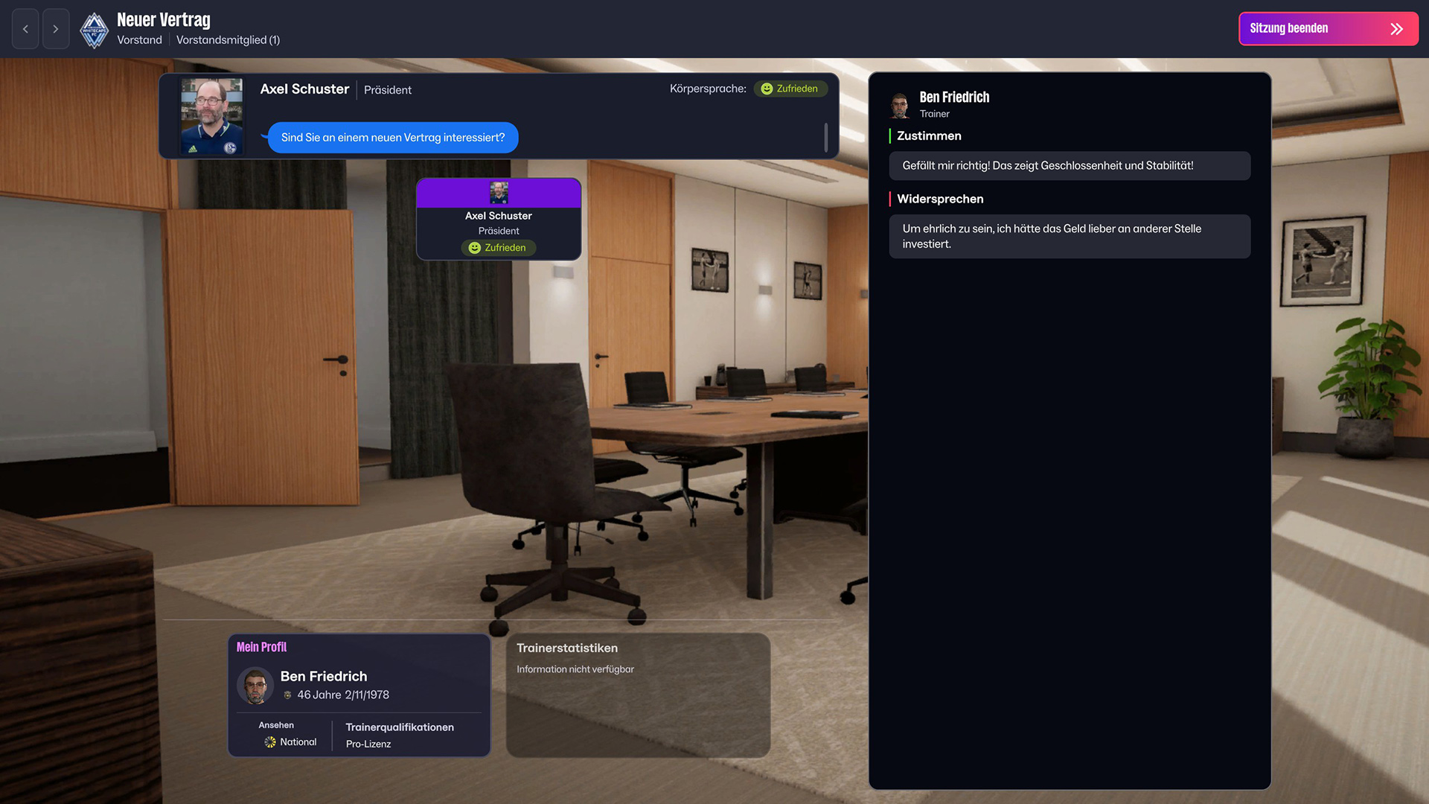
Task: Select the Axel Schuster Präsident card
Action: coord(498,220)
